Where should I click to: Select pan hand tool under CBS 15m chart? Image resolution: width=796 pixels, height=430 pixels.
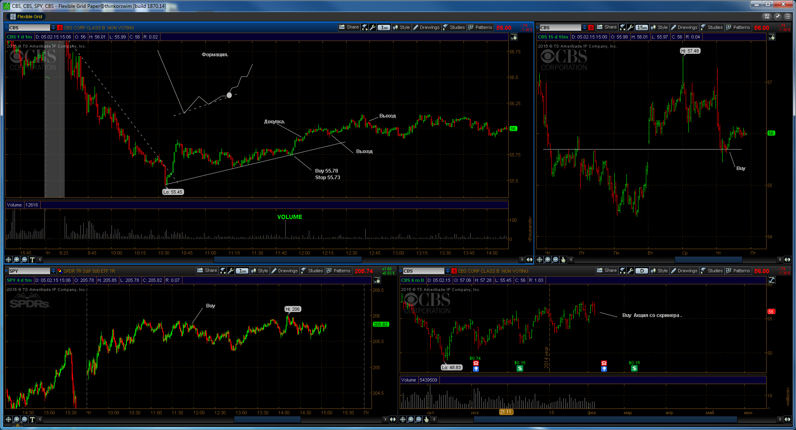[563, 259]
